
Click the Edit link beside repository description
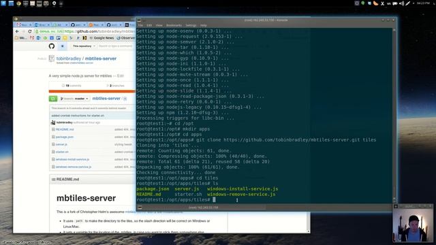click(121, 76)
